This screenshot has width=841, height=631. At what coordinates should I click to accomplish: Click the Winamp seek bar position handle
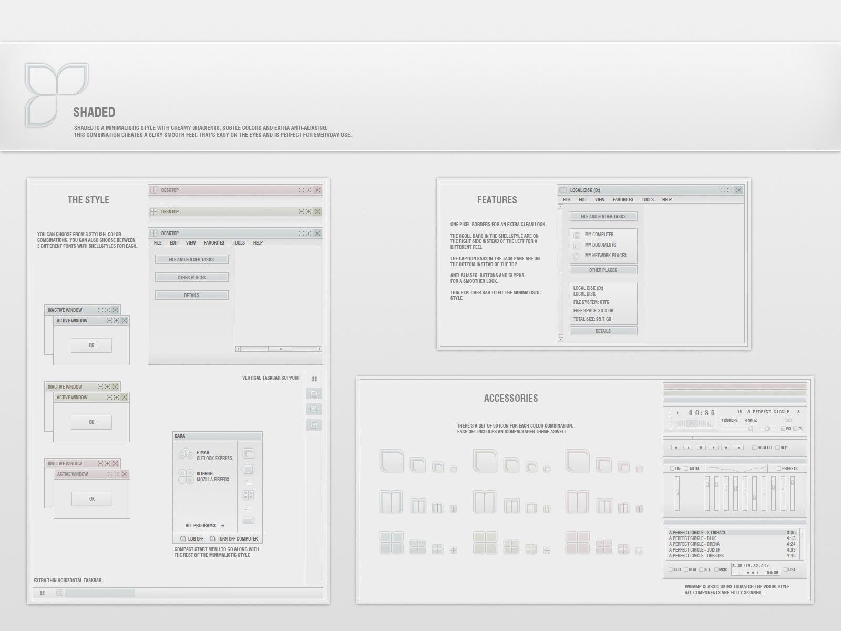click(697, 437)
